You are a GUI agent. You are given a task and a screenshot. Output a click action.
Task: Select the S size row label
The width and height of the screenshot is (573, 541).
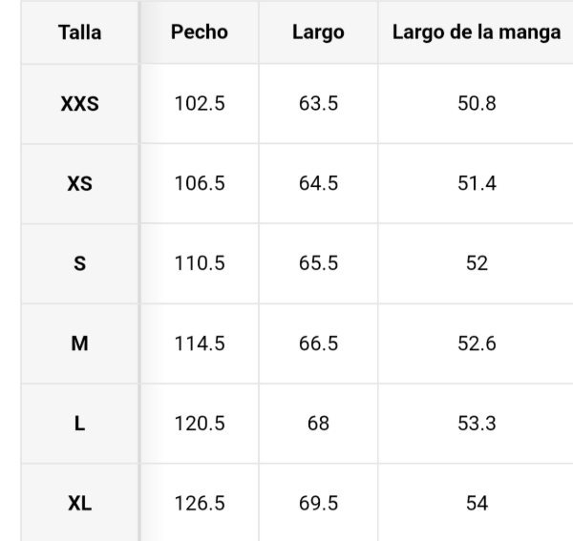click(80, 264)
